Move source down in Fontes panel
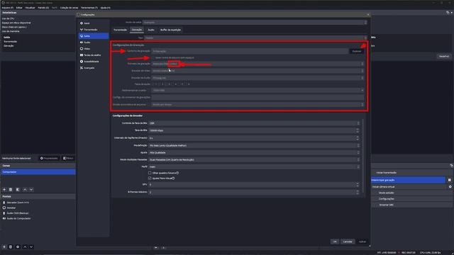 tap(31, 247)
